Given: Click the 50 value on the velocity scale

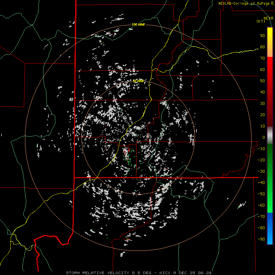Looking at the screenshot, I should [262, 81].
